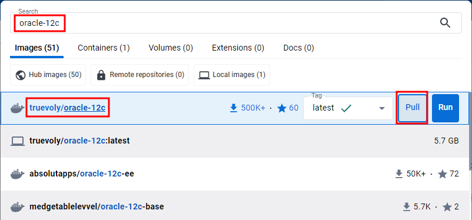
Task: Select the absolutapps/oracle-12c-ee result
Action: [x=235, y=174]
